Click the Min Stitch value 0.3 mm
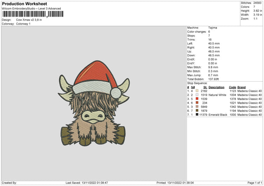264x186 pixels. pyautogui.click(x=213, y=71)
